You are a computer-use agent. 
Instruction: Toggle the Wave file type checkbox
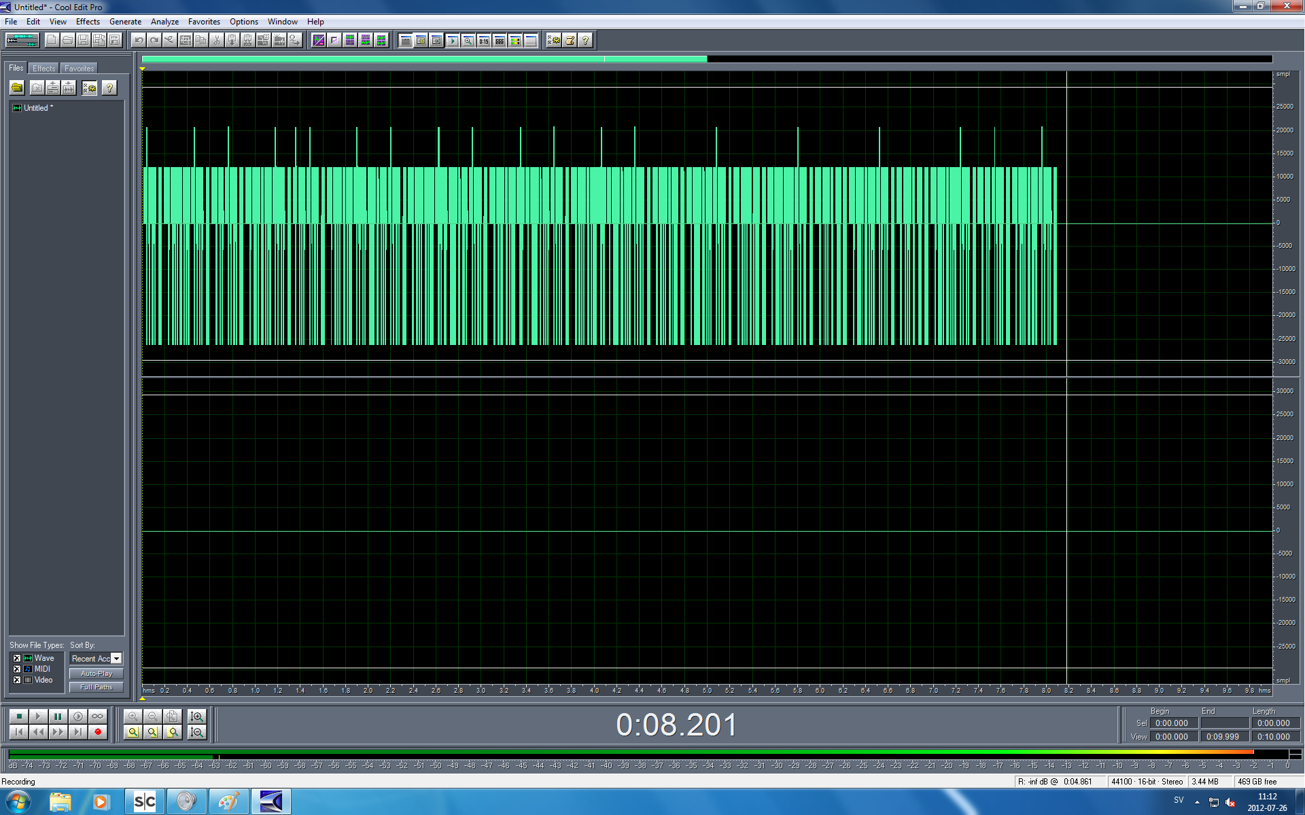point(17,658)
